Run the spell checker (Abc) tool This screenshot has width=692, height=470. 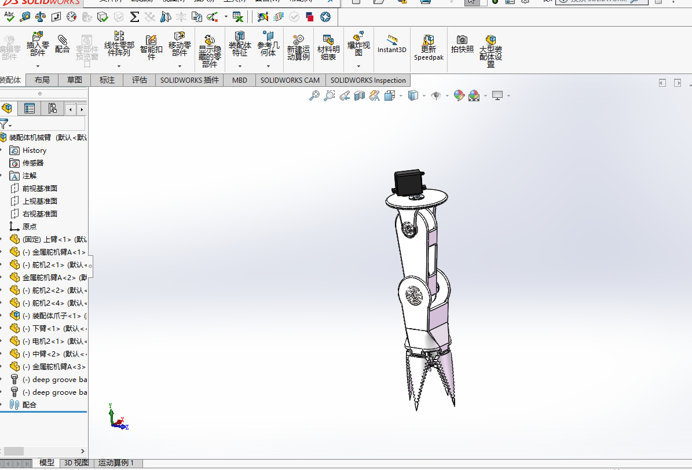[9, 17]
